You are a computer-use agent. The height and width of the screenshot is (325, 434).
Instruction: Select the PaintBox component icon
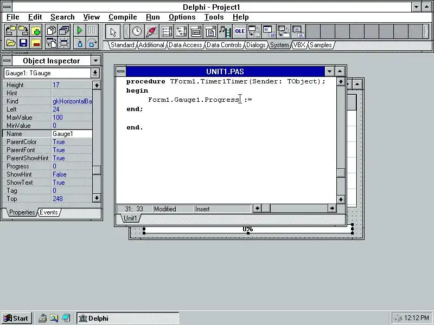(151, 31)
